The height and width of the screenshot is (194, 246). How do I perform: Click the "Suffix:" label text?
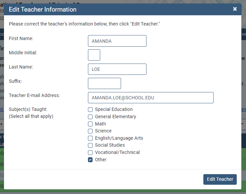click(15, 81)
